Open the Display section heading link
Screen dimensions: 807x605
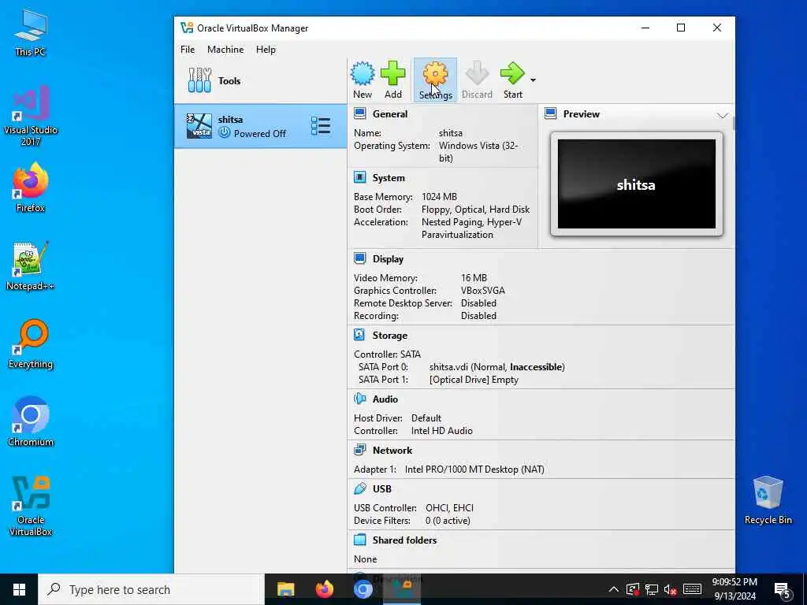click(388, 258)
